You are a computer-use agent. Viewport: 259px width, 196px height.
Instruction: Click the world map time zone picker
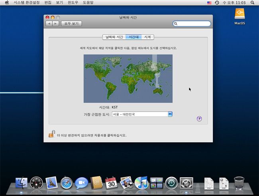pyautogui.click(x=128, y=78)
